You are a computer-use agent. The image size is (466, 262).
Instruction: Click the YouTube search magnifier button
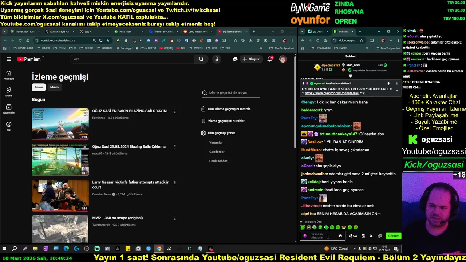(201, 59)
